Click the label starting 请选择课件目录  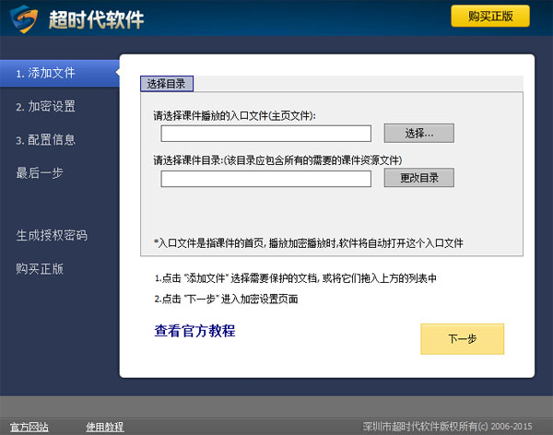point(277,160)
